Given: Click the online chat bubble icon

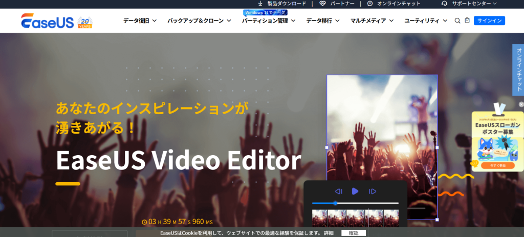Looking at the screenshot, I should coord(369,4).
